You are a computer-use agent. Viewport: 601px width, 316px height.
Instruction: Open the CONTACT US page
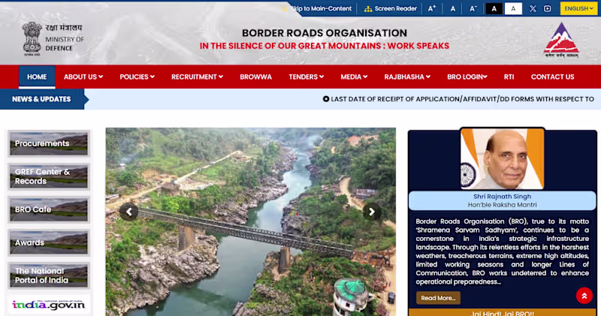coord(552,77)
